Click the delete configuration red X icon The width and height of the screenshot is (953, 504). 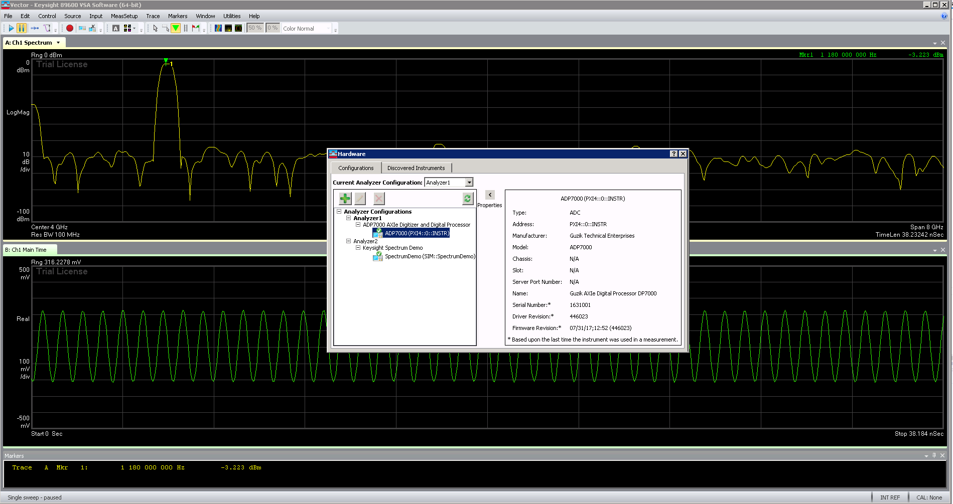(379, 199)
